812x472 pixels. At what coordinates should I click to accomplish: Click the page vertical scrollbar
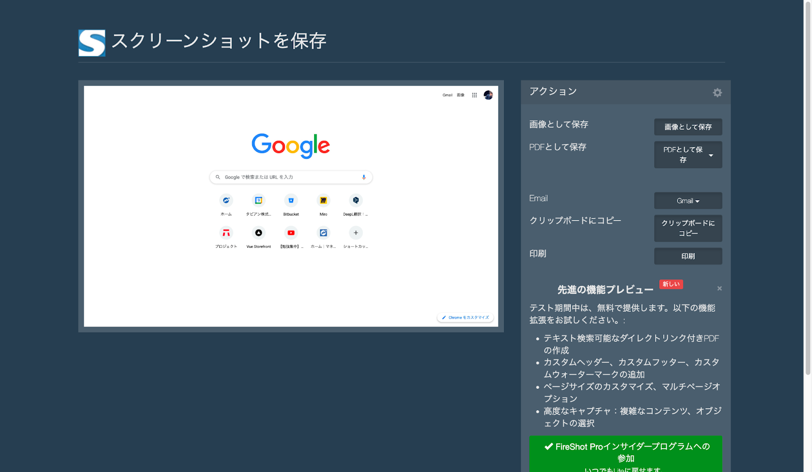click(808, 188)
